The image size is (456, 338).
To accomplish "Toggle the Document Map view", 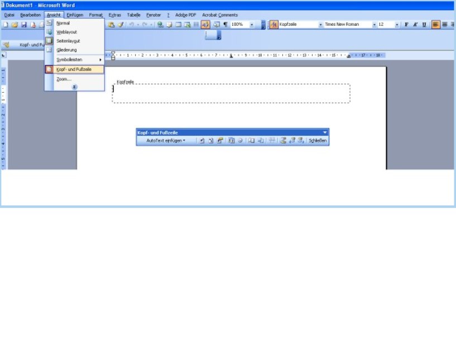I will (x=217, y=25).
